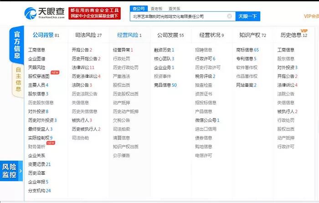Open 股东信息 3 under 公司背景
Image resolution: width=319 pixels, height=203 pixels.
tap(38, 94)
